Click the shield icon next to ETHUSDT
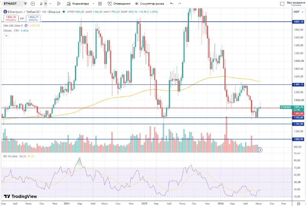This screenshot has width=306, height=206. [25, 3]
